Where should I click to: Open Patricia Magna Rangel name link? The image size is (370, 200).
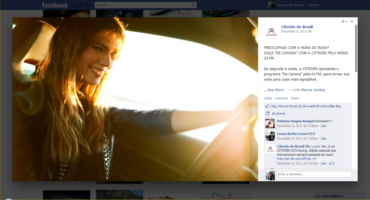[295, 121]
